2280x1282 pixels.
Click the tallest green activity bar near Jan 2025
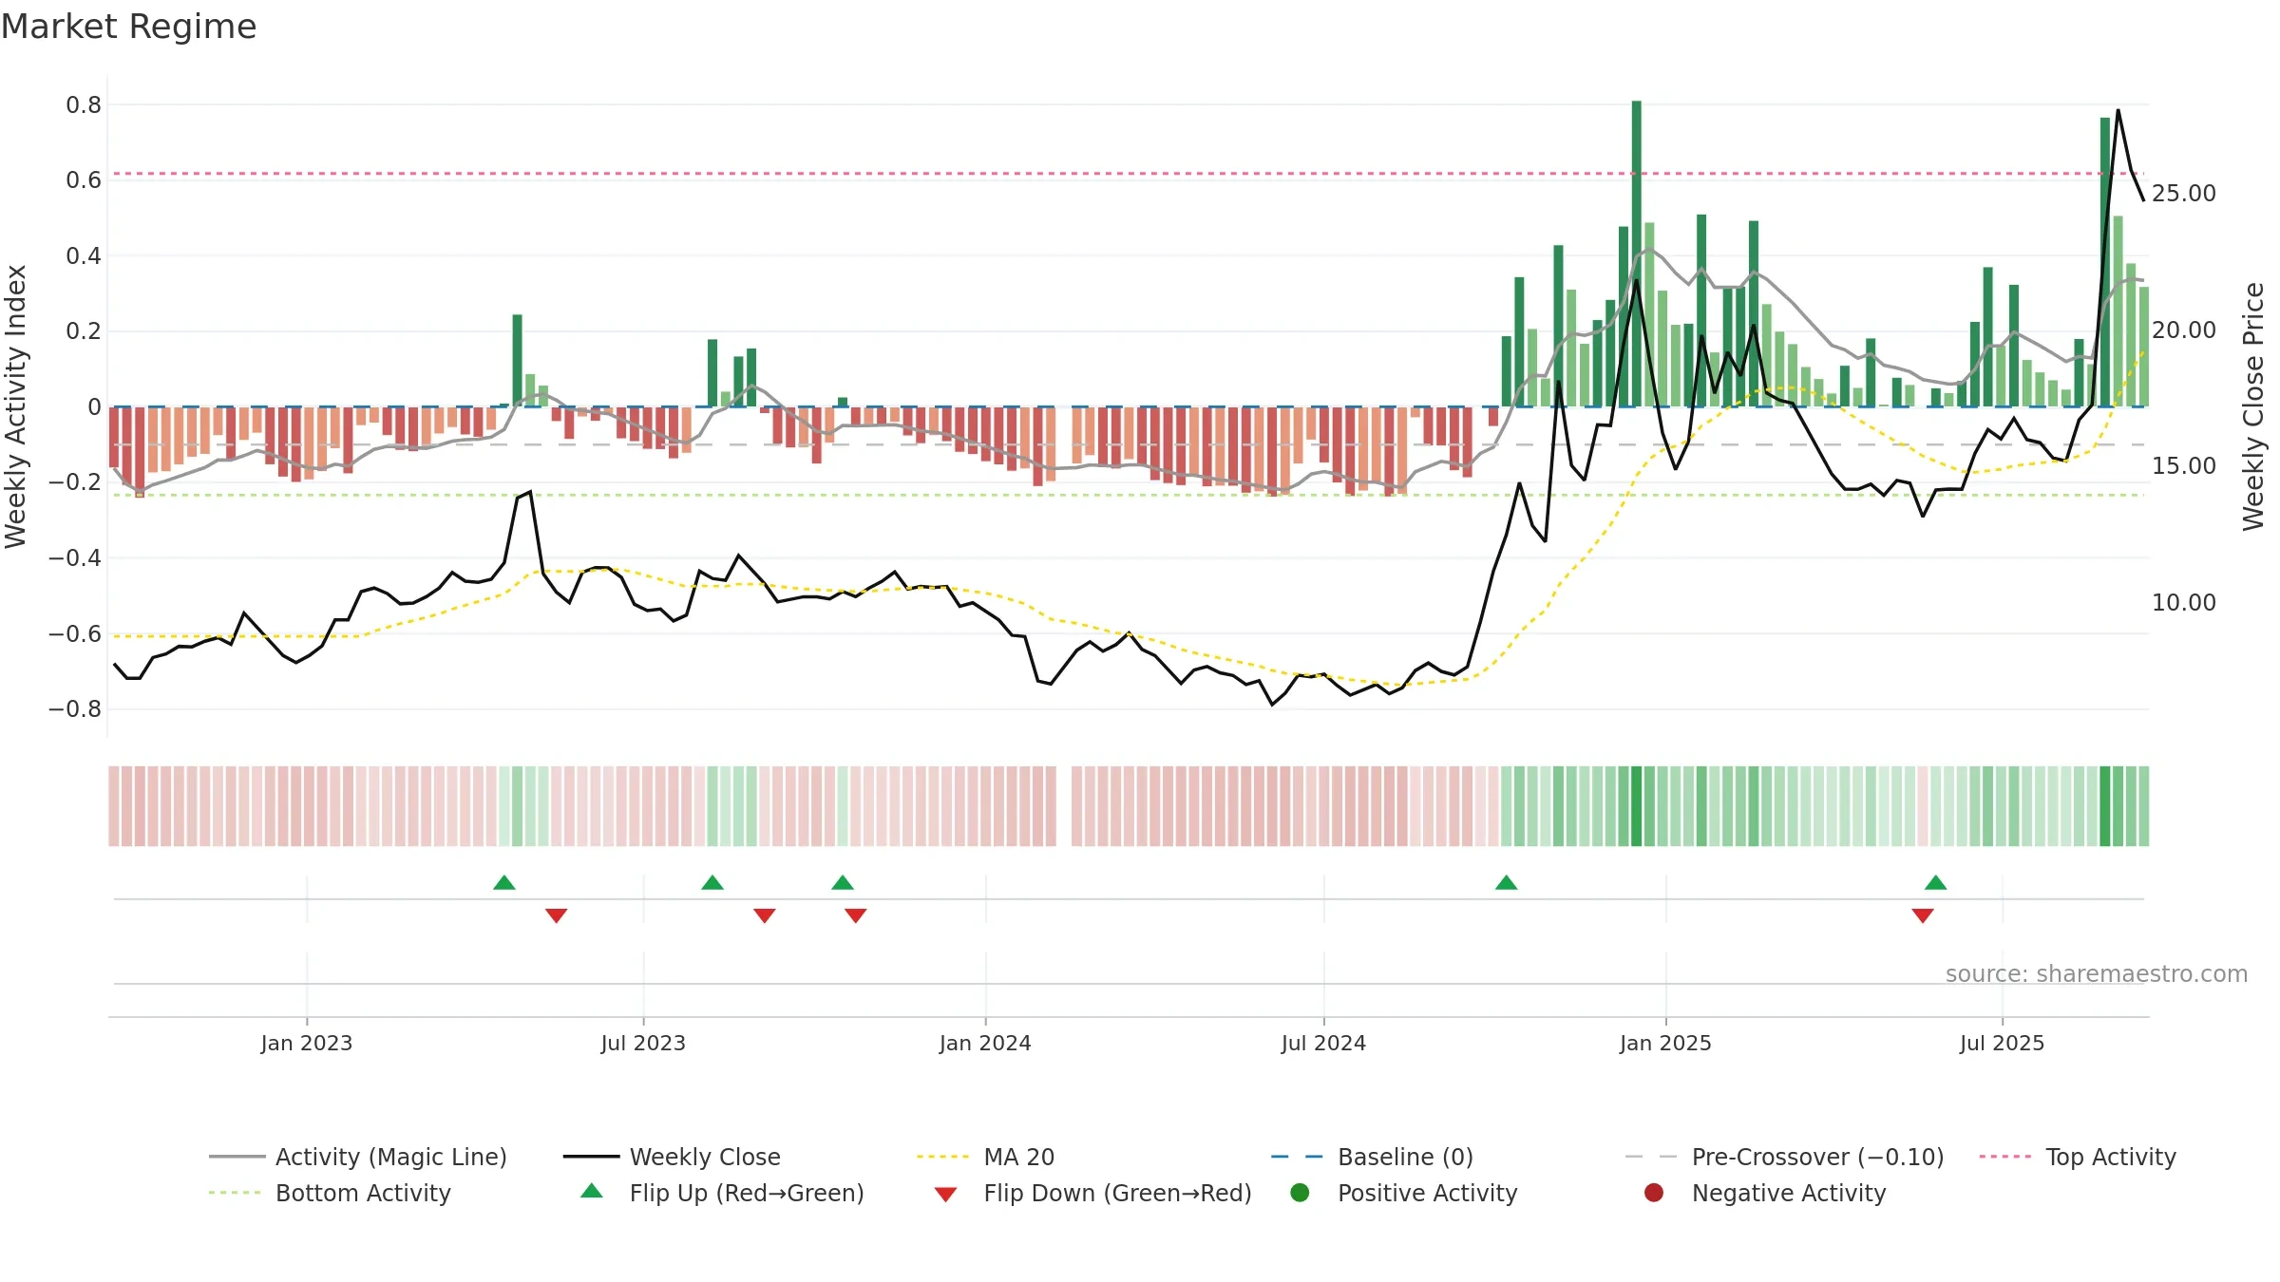1637,254
